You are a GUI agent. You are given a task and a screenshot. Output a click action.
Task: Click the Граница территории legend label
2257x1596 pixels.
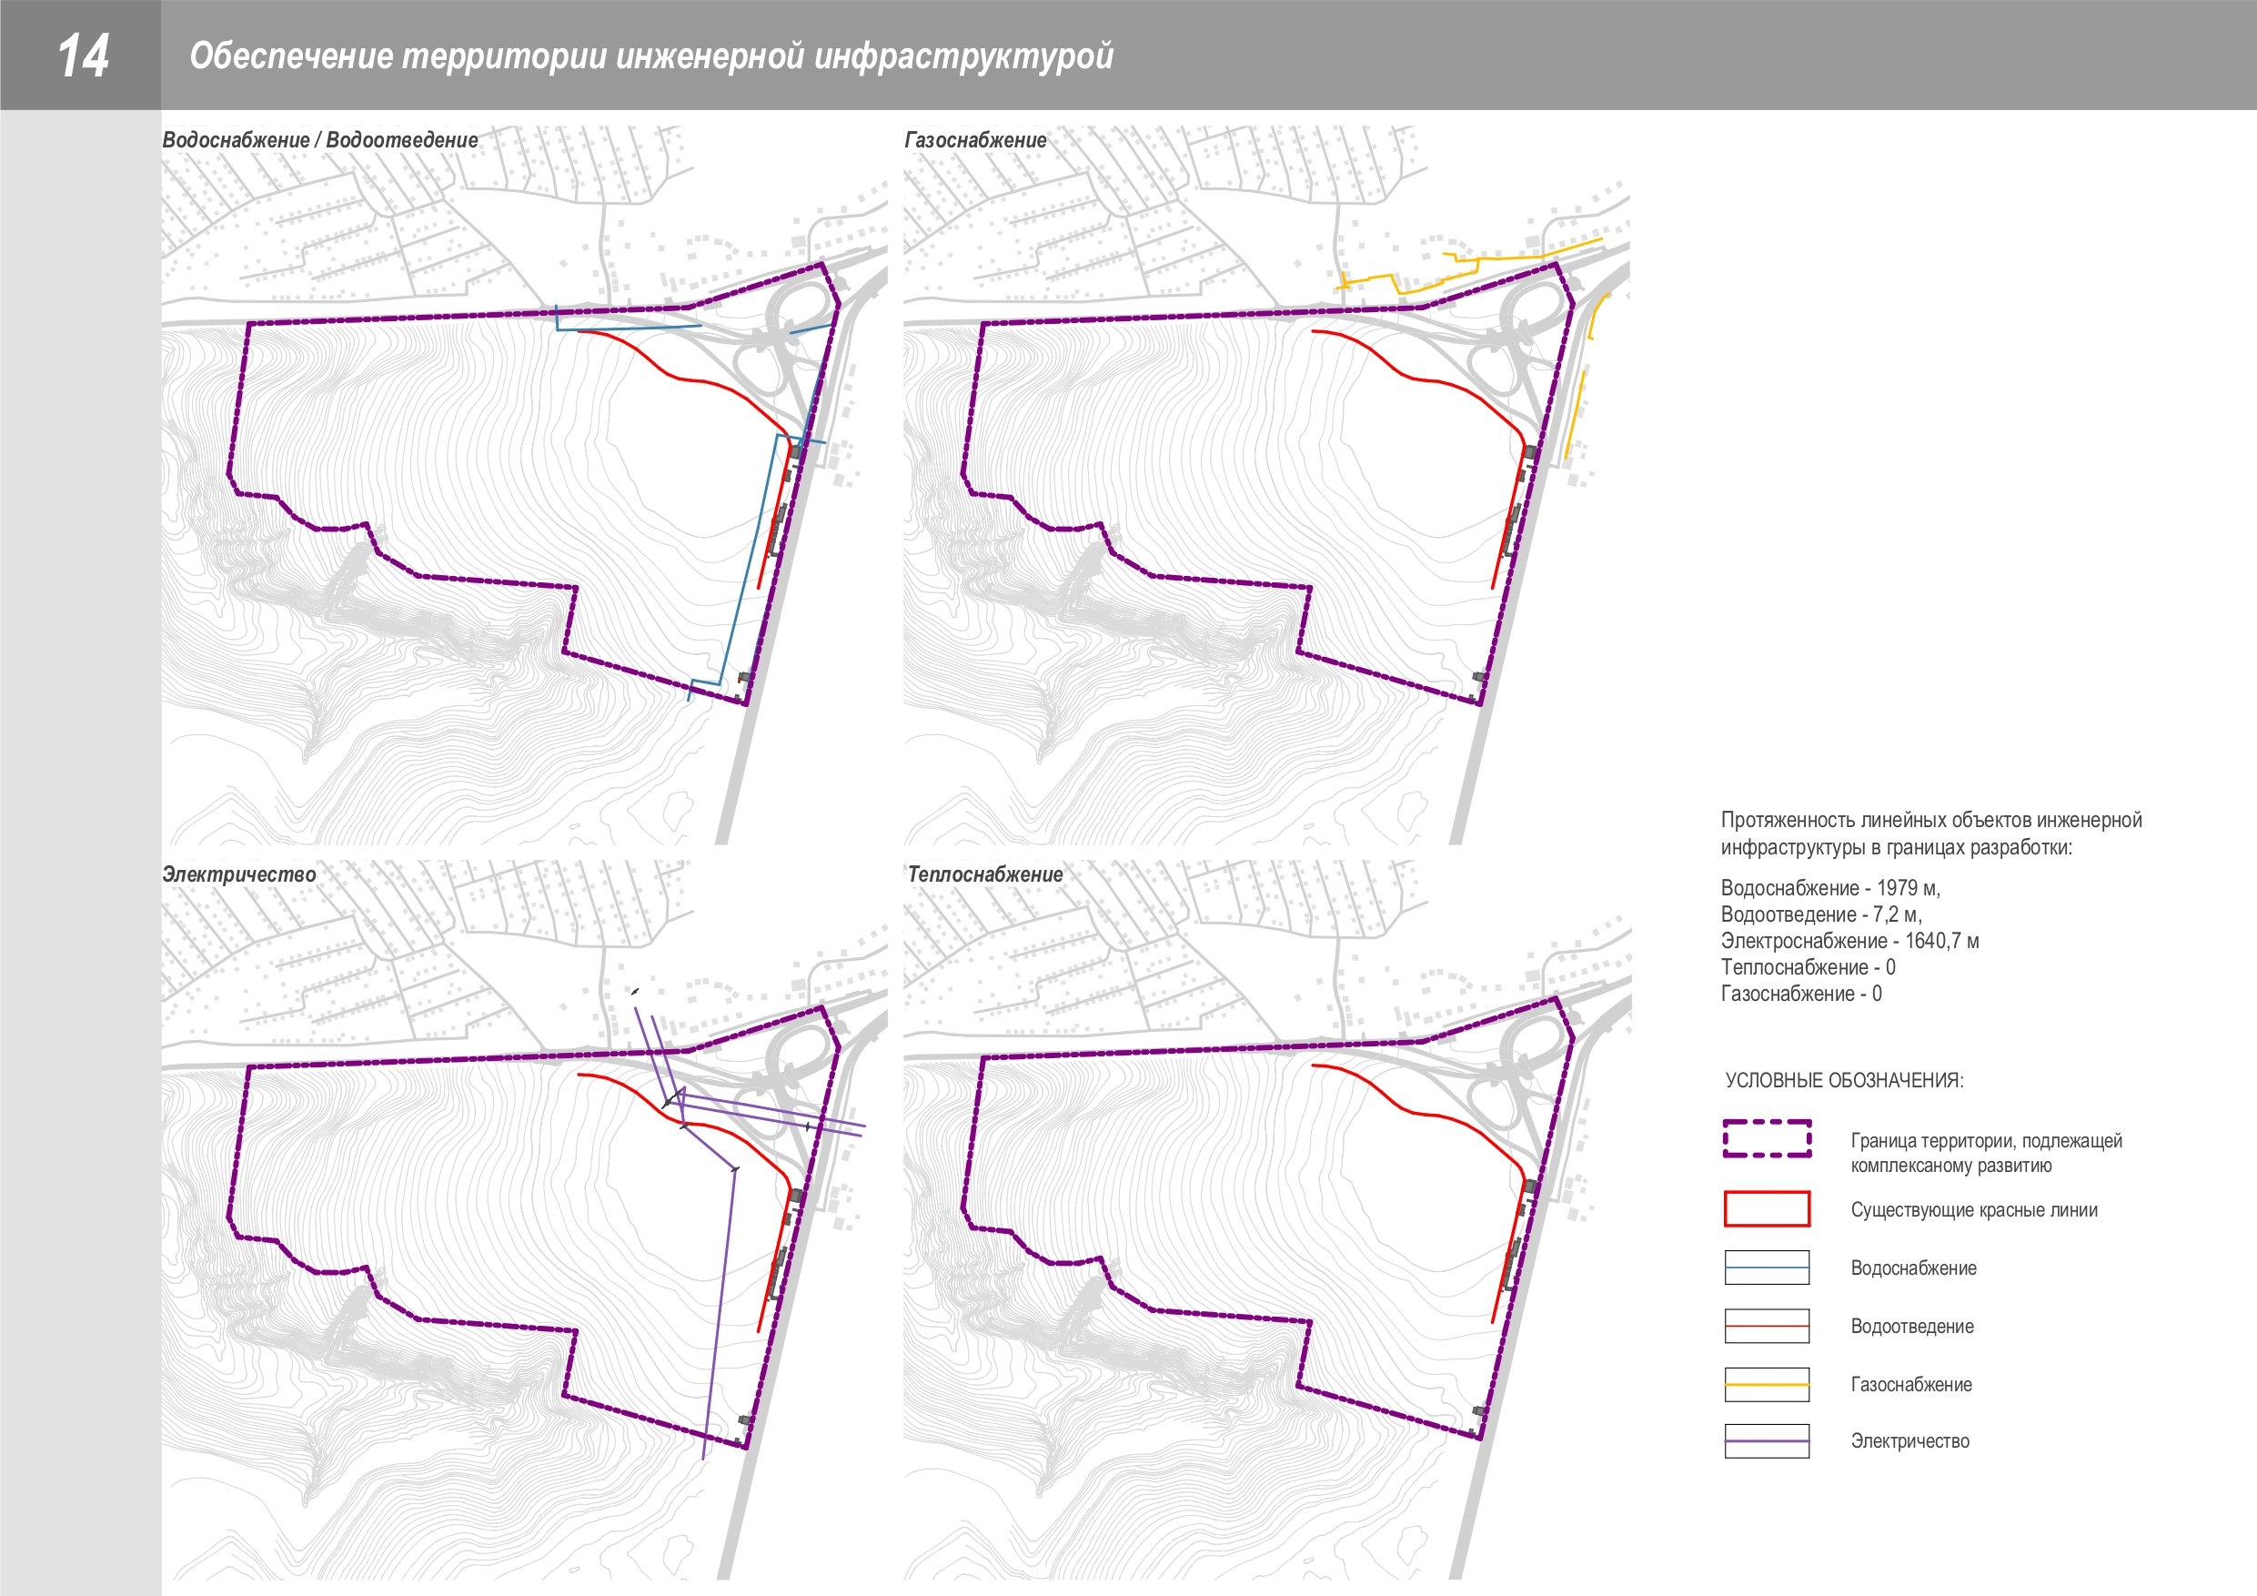[x=1986, y=1153]
